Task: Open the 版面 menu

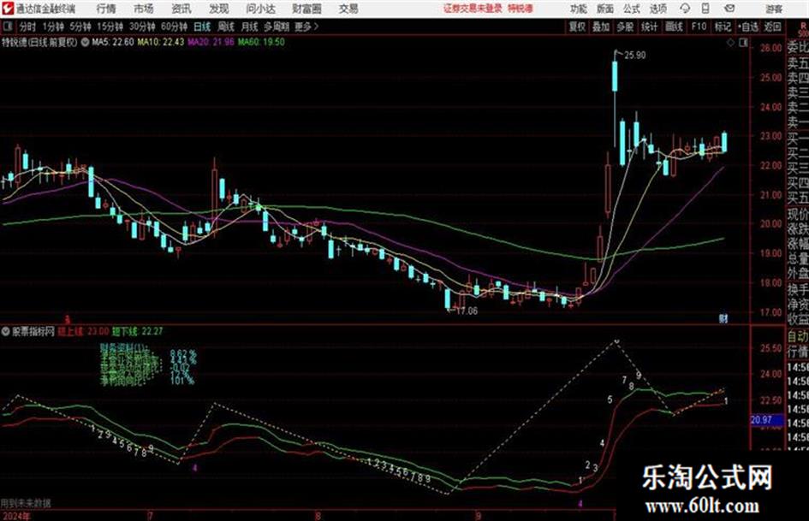Action: coord(604,9)
